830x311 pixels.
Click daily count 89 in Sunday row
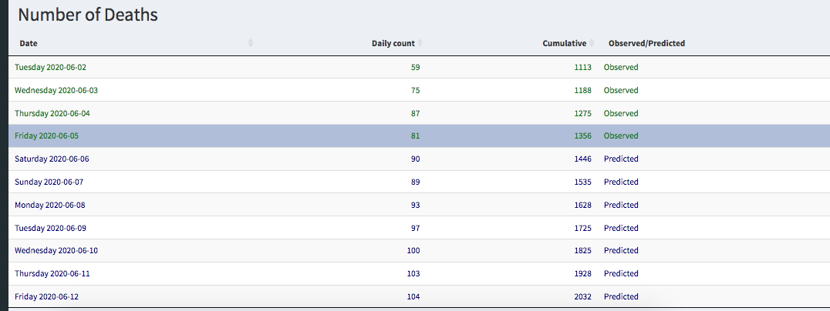pos(415,182)
